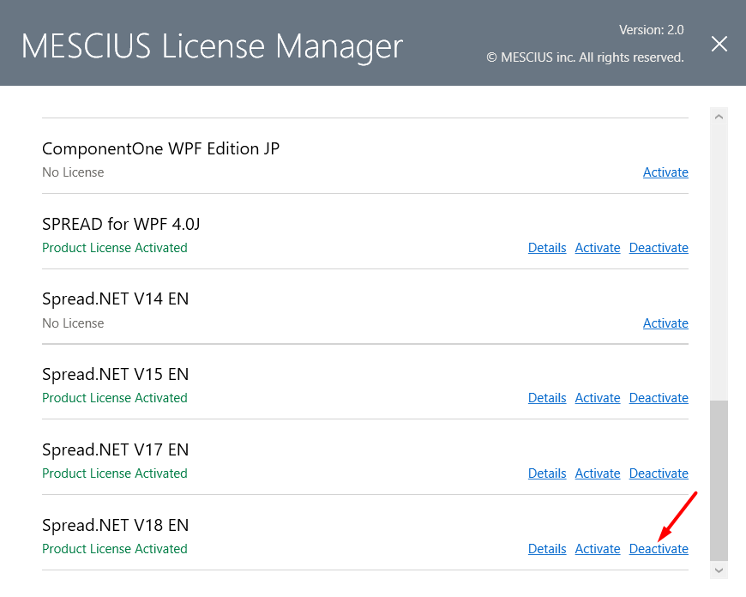Click Activate for SPREAD for WPF 4.0J
The width and height of the screenshot is (746, 597).
pyautogui.click(x=597, y=248)
